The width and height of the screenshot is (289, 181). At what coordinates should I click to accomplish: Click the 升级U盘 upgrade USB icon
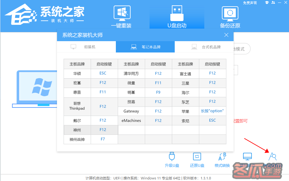[x=172, y=156]
